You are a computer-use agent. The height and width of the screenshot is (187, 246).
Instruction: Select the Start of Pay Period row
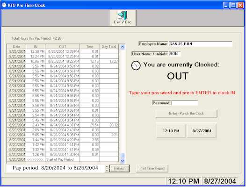(x=63, y=159)
